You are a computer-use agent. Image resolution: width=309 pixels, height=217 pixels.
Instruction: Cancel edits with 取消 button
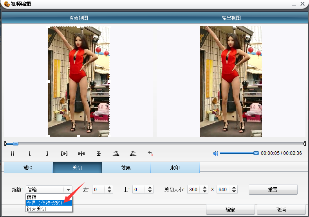click(x=281, y=210)
